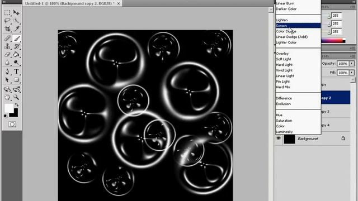
Task: Select the 3D Rotate tool
Action: click(7, 89)
